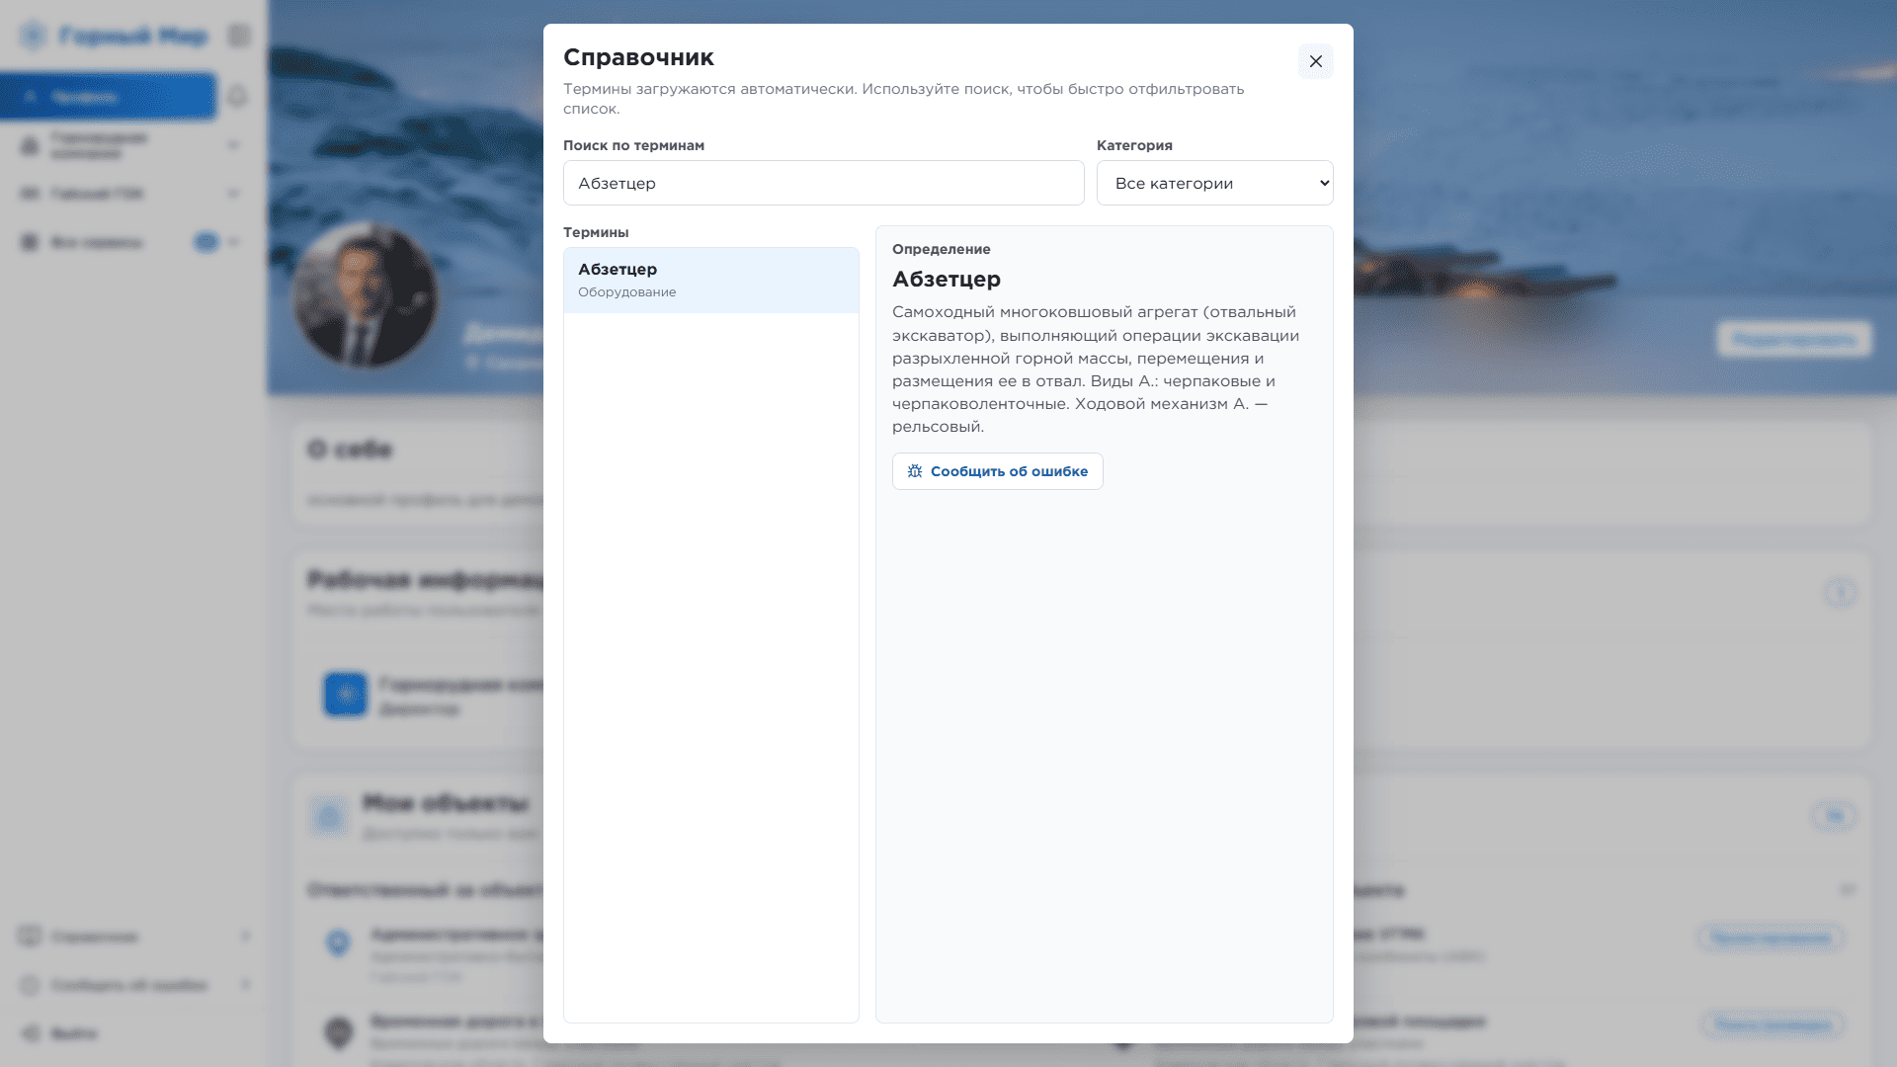Click the Справочник icon in the sidebar
This screenshot has width=1897, height=1067.
30,936
